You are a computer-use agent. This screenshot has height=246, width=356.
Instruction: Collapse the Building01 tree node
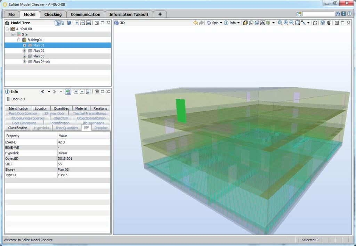(x=19, y=40)
